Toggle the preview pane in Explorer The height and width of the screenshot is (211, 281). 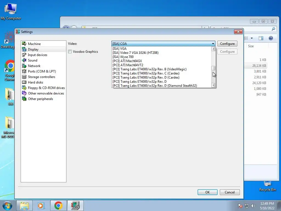point(261,38)
